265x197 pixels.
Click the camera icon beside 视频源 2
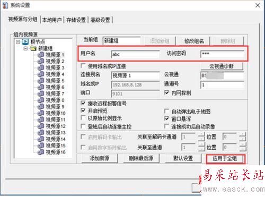click(41, 61)
